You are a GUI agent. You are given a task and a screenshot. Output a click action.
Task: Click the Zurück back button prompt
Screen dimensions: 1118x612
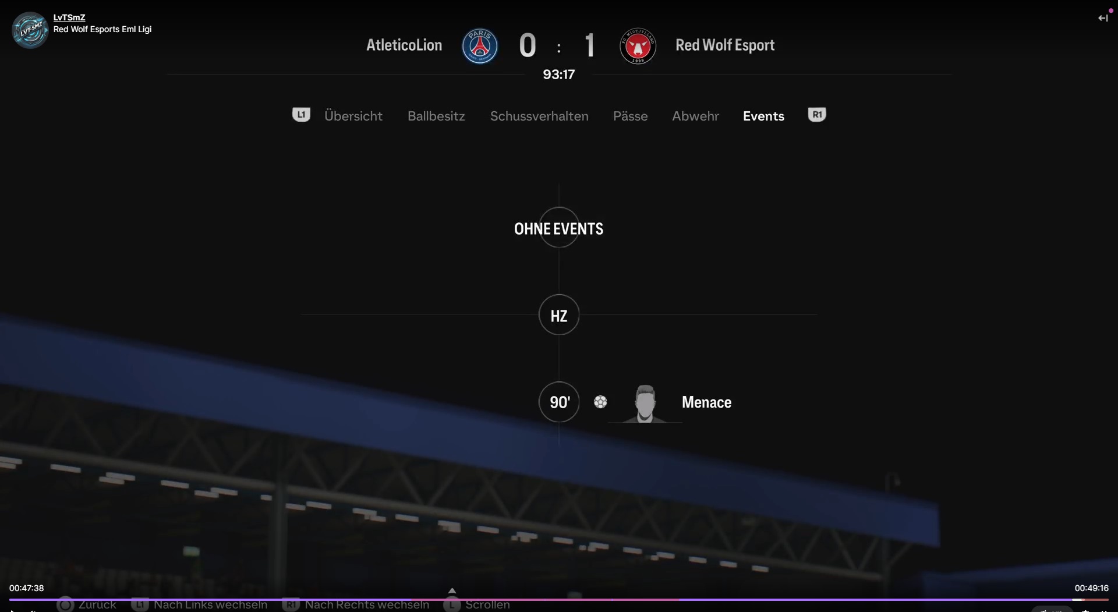pos(87,604)
